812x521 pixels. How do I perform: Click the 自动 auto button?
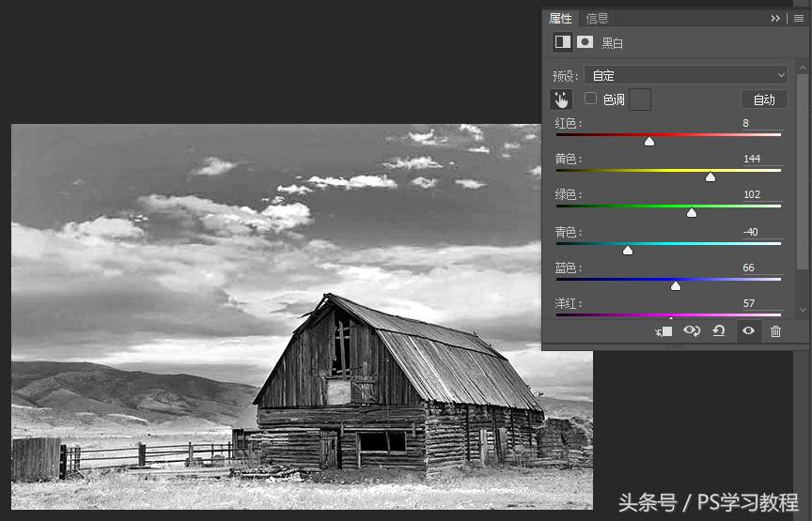click(764, 100)
